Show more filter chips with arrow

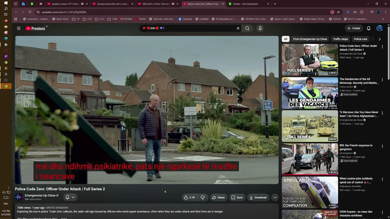379,39
